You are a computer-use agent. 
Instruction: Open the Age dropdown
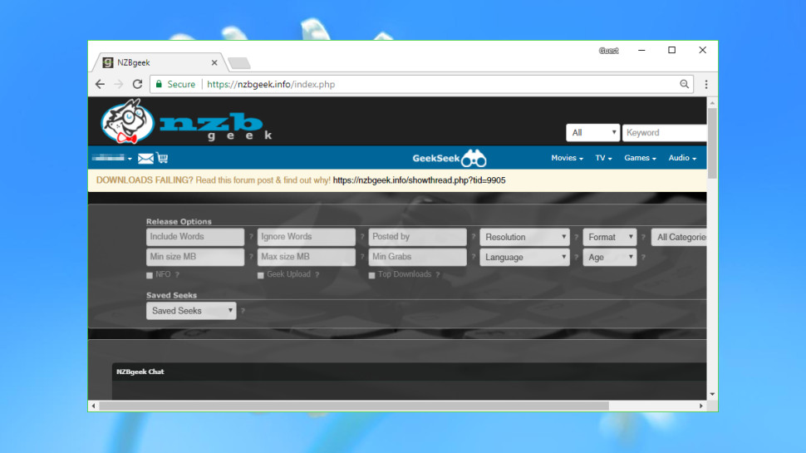610,257
